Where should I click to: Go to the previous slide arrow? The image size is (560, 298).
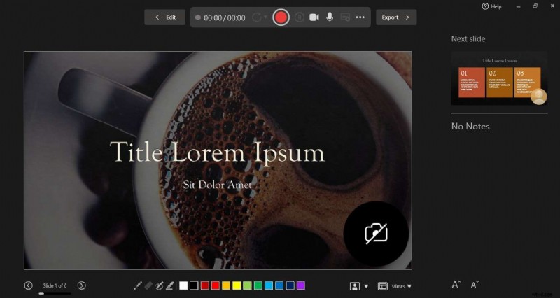(x=29, y=285)
